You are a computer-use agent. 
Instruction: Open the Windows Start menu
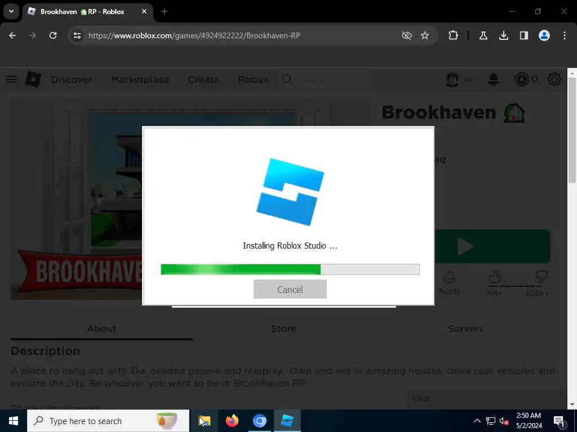[14, 421]
